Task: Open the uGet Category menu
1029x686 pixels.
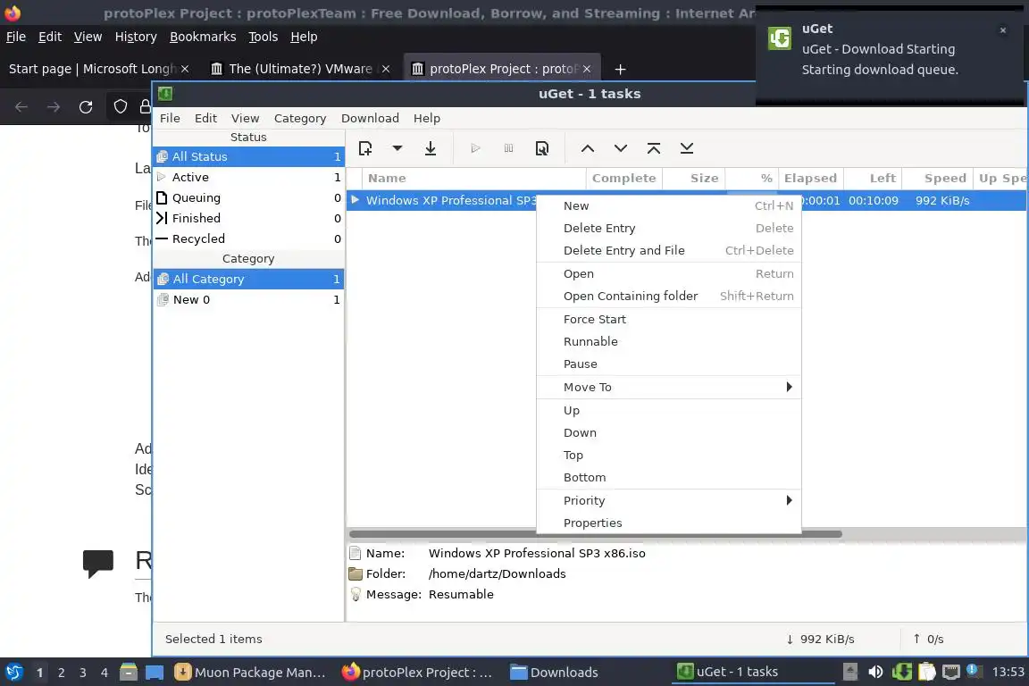Action: [x=300, y=118]
